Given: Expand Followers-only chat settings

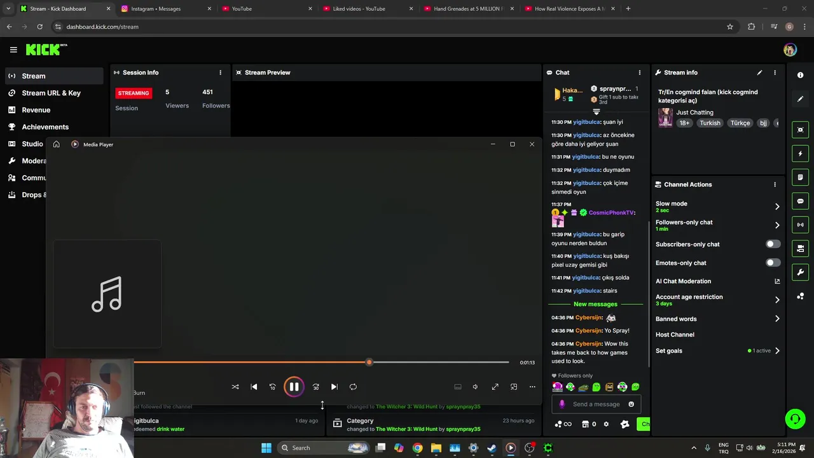Looking at the screenshot, I should [x=777, y=225].
